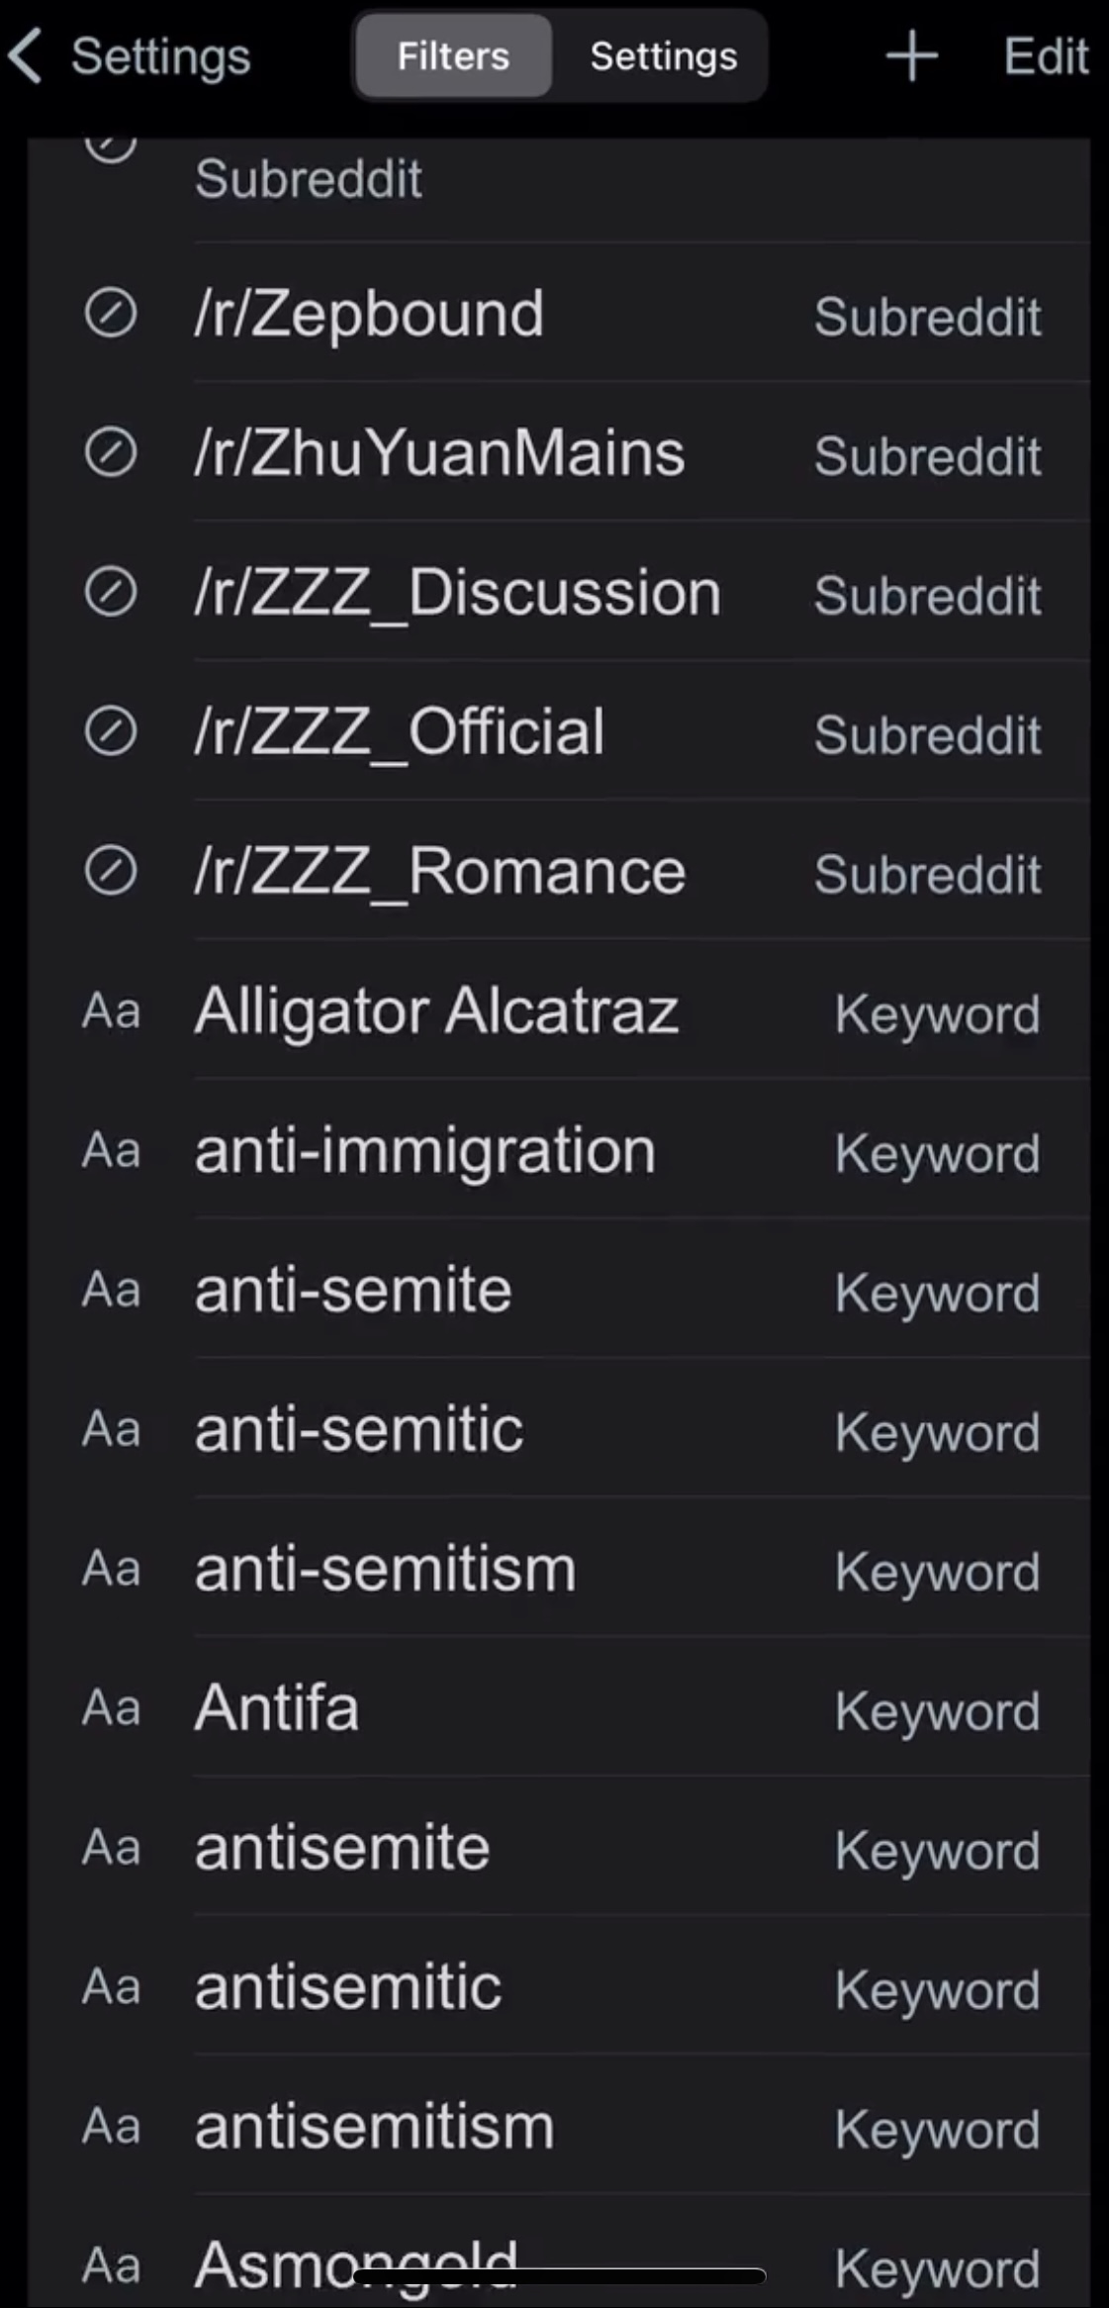Tap the Edit button
Viewport: 1109px width, 2308px height.
[x=1046, y=55]
